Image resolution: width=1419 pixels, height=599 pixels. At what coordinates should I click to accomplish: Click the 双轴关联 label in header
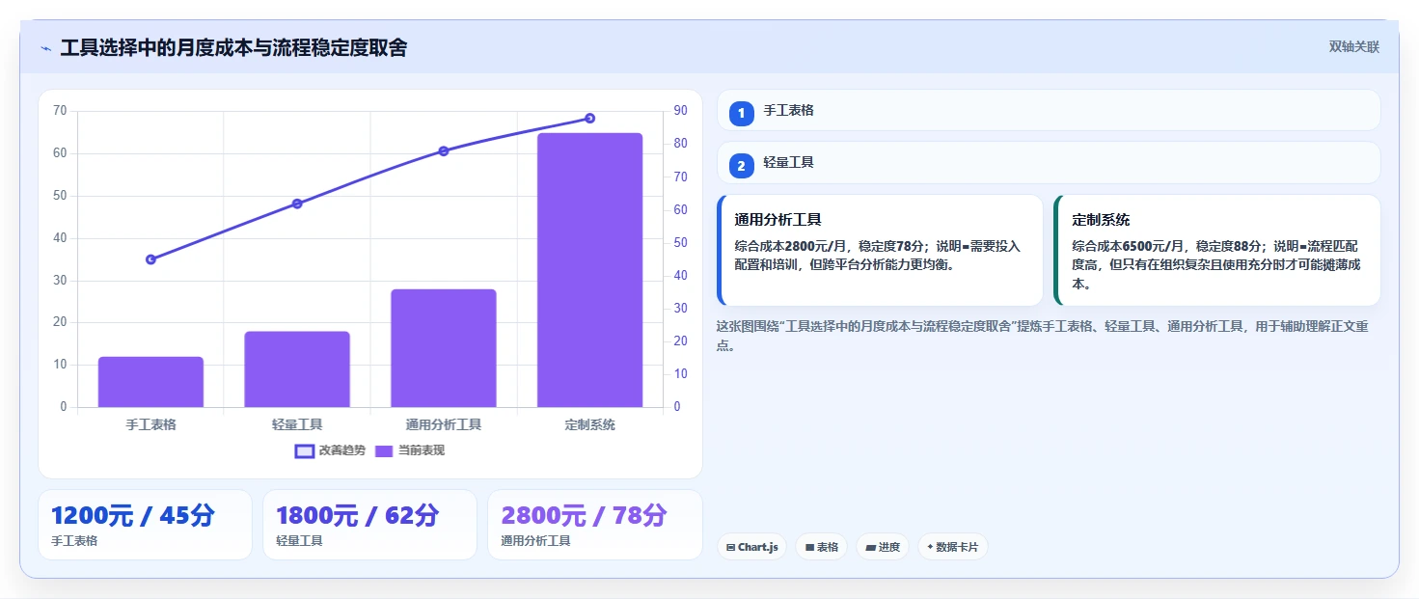pyautogui.click(x=1354, y=46)
